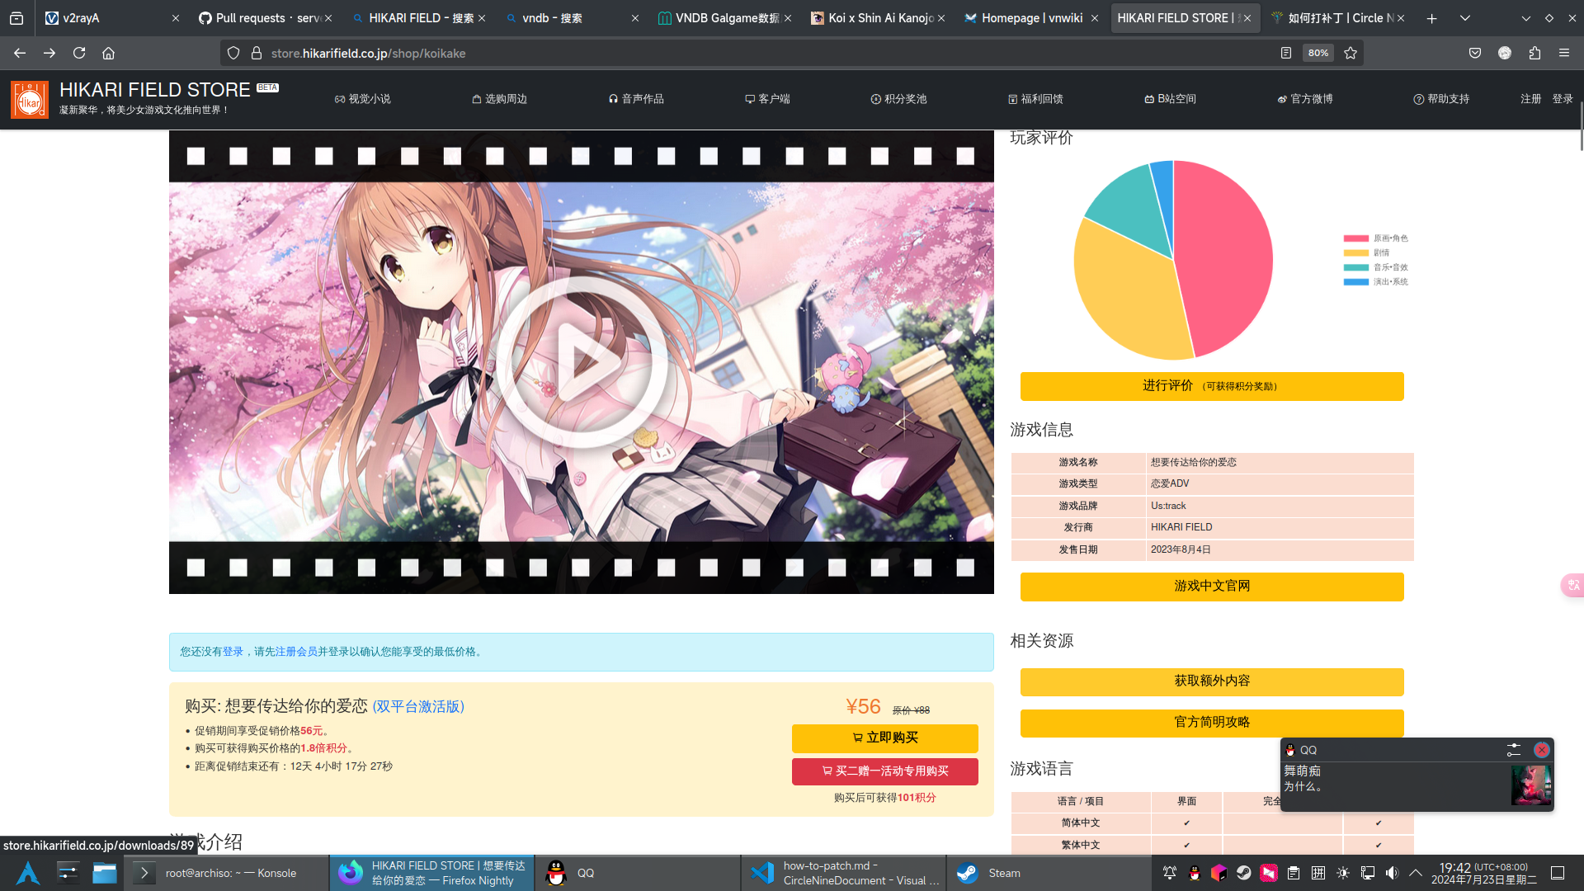Go forward in the browser toolbar

pos(49,53)
